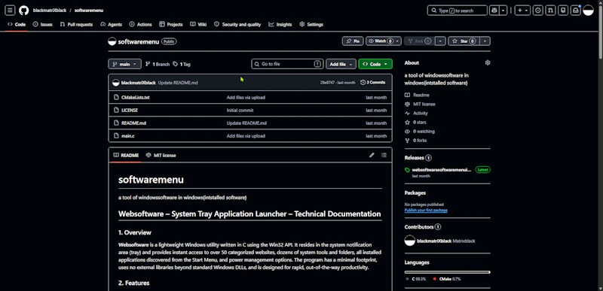
Task: Focus the Type / to search field
Action: point(458,11)
